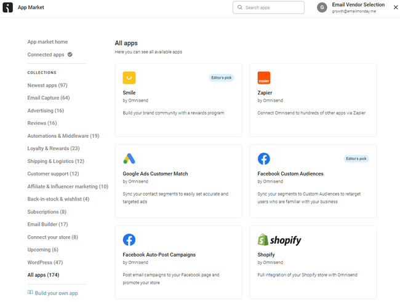Click the Google Ads app icon
400x302 pixels.
[x=129, y=159]
